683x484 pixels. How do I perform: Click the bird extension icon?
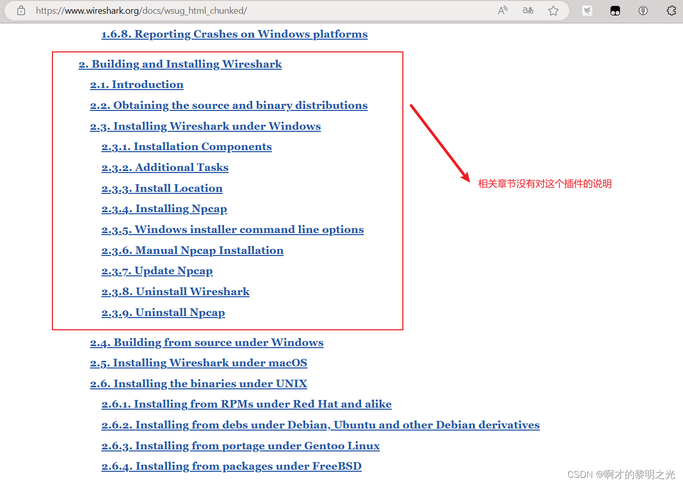587,11
